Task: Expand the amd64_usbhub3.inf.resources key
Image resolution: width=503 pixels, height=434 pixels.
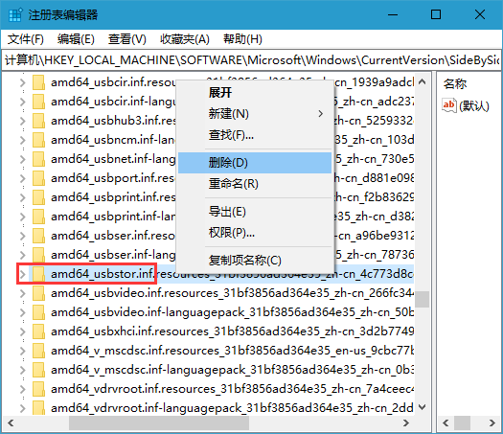Action: click(x=22, y=121)
